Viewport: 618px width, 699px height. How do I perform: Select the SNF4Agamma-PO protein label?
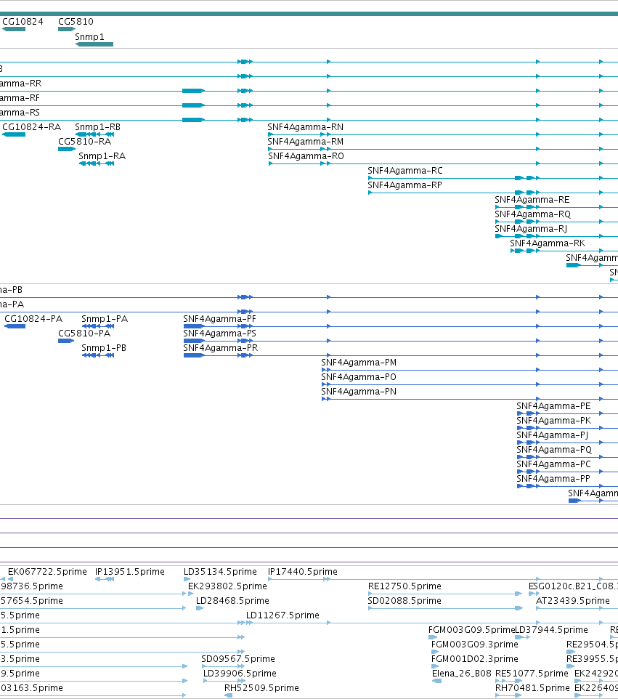click(359, 377)
